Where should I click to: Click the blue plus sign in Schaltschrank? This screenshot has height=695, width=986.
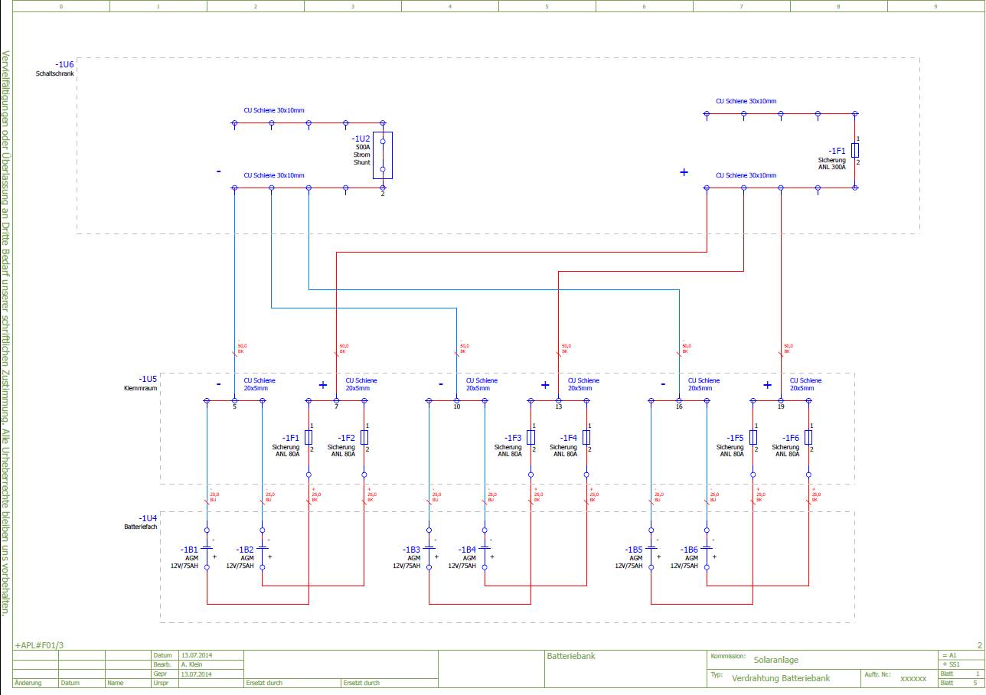684,172
